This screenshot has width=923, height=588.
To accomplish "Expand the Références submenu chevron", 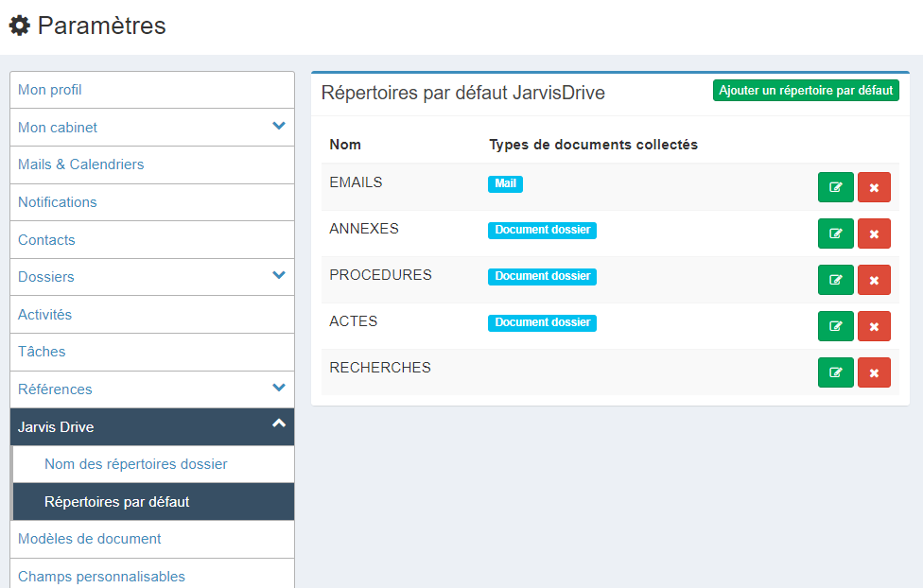I will [x=279, y=388].
